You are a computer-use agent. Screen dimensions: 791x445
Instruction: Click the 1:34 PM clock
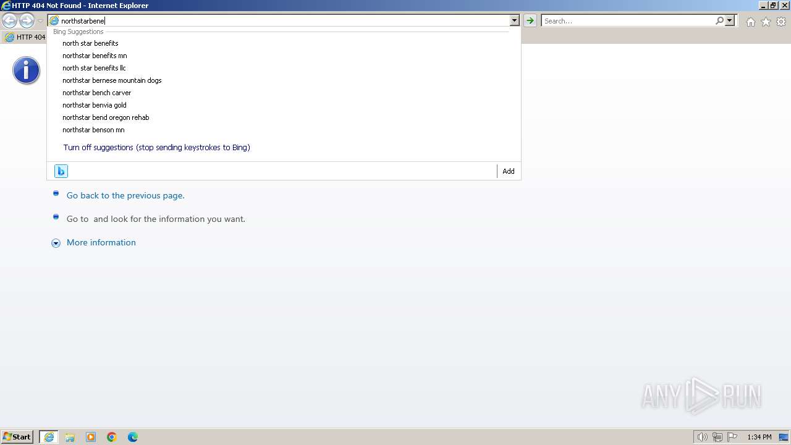(759, 437)
